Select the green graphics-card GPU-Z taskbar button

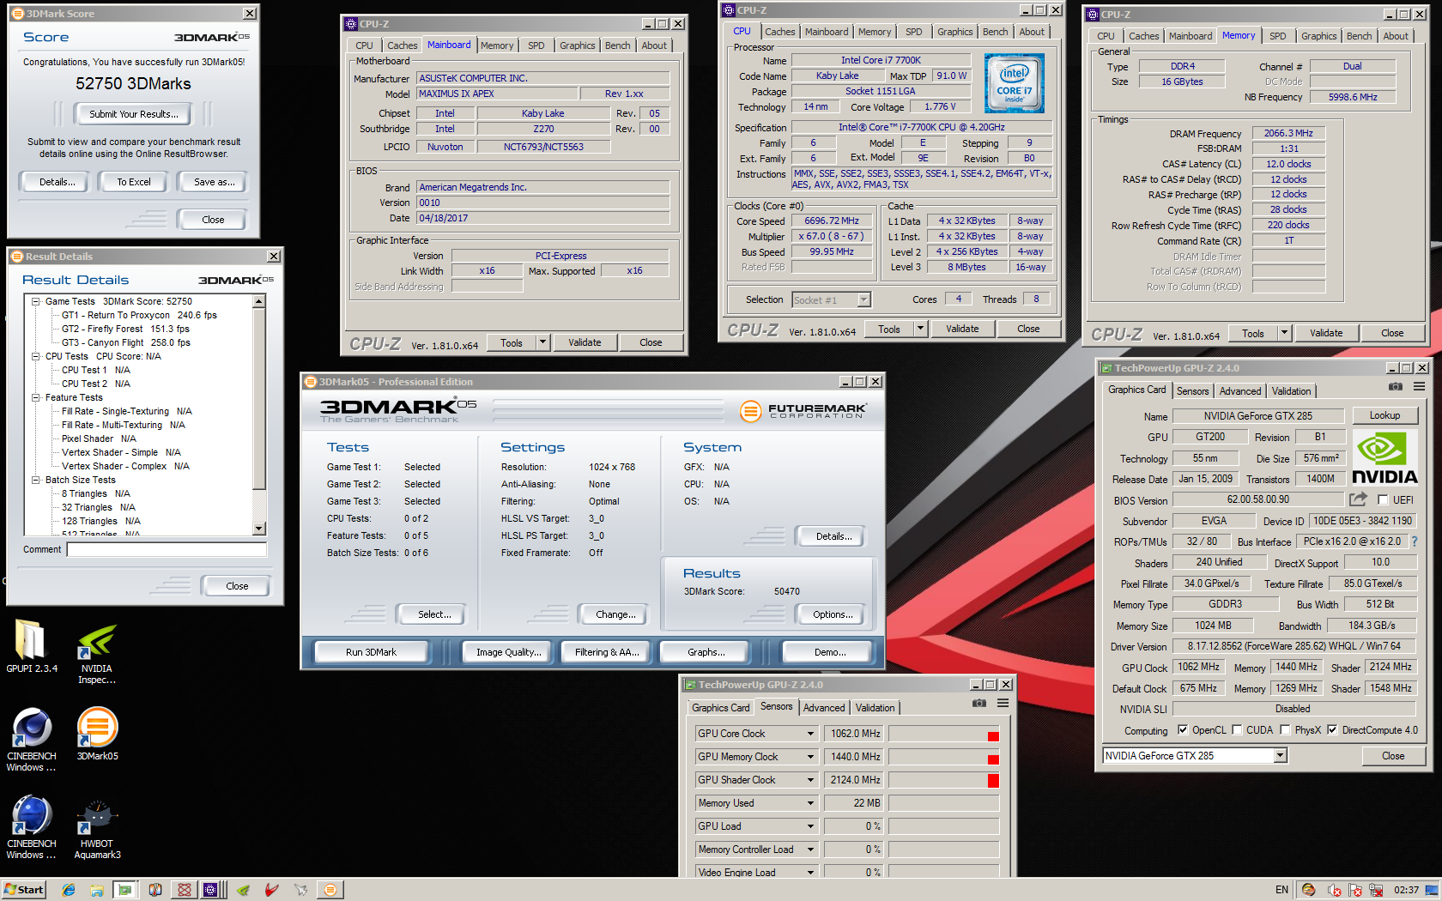(125, 890)
